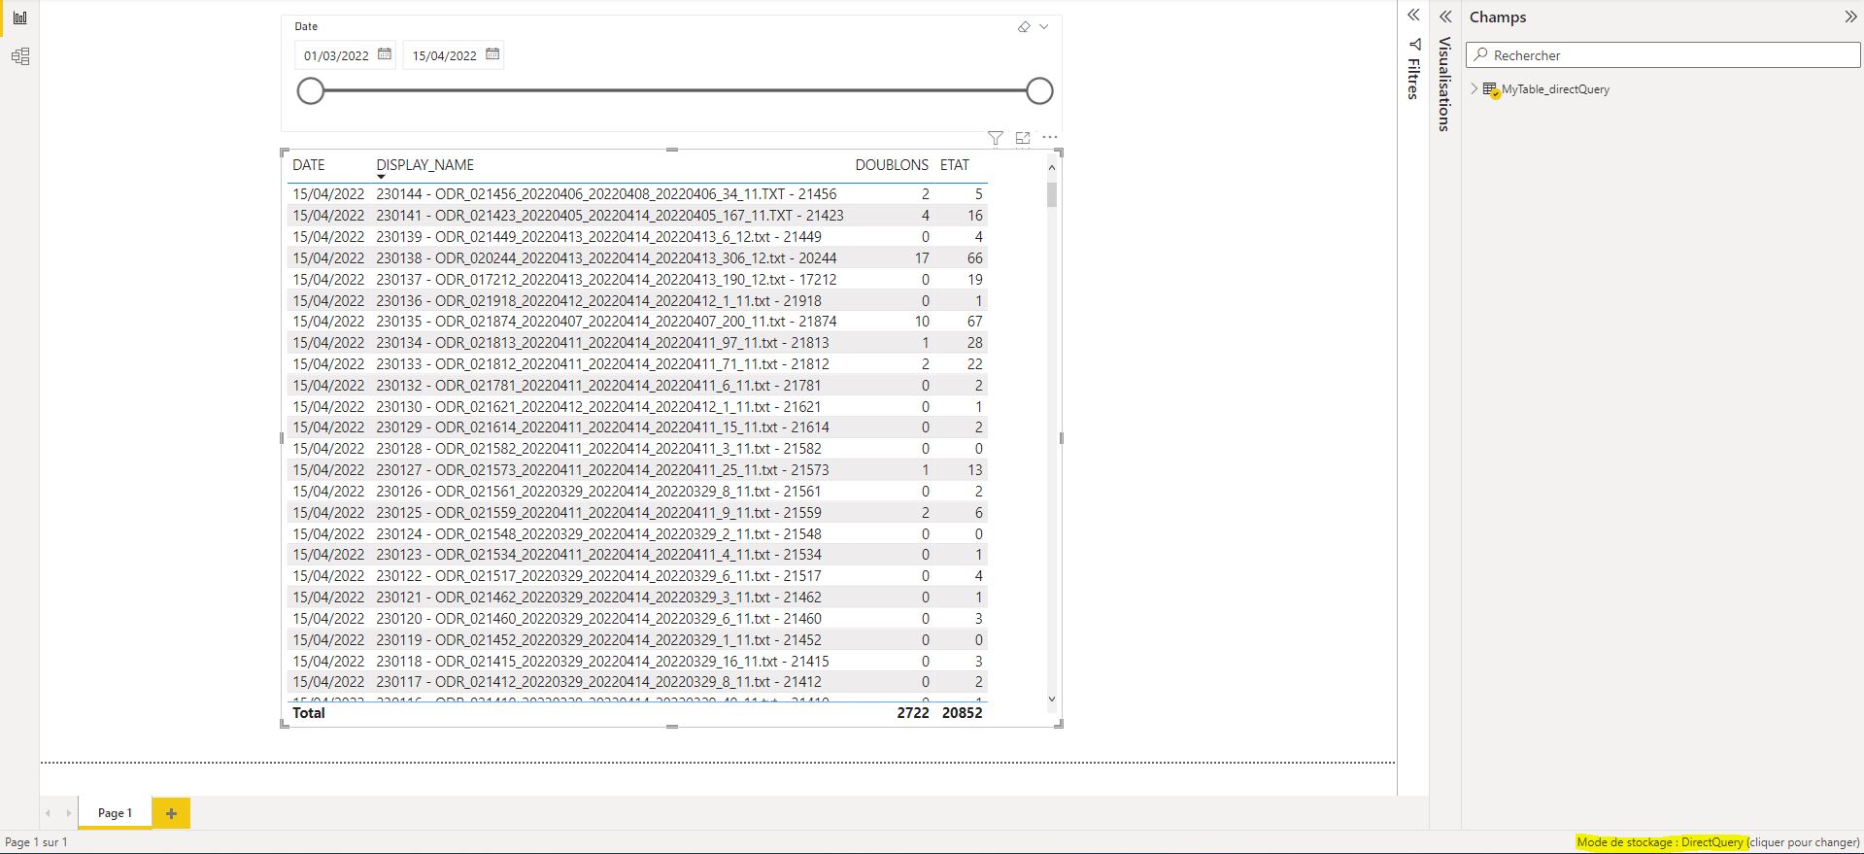Activate focus mode on table visual
Viewport: 1864px width, 854px height.
[1023, 138]
